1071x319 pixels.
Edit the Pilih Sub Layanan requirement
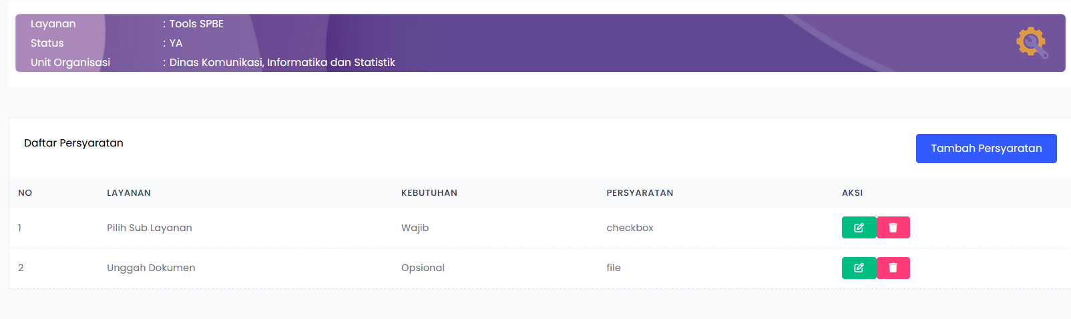[859, 228]
